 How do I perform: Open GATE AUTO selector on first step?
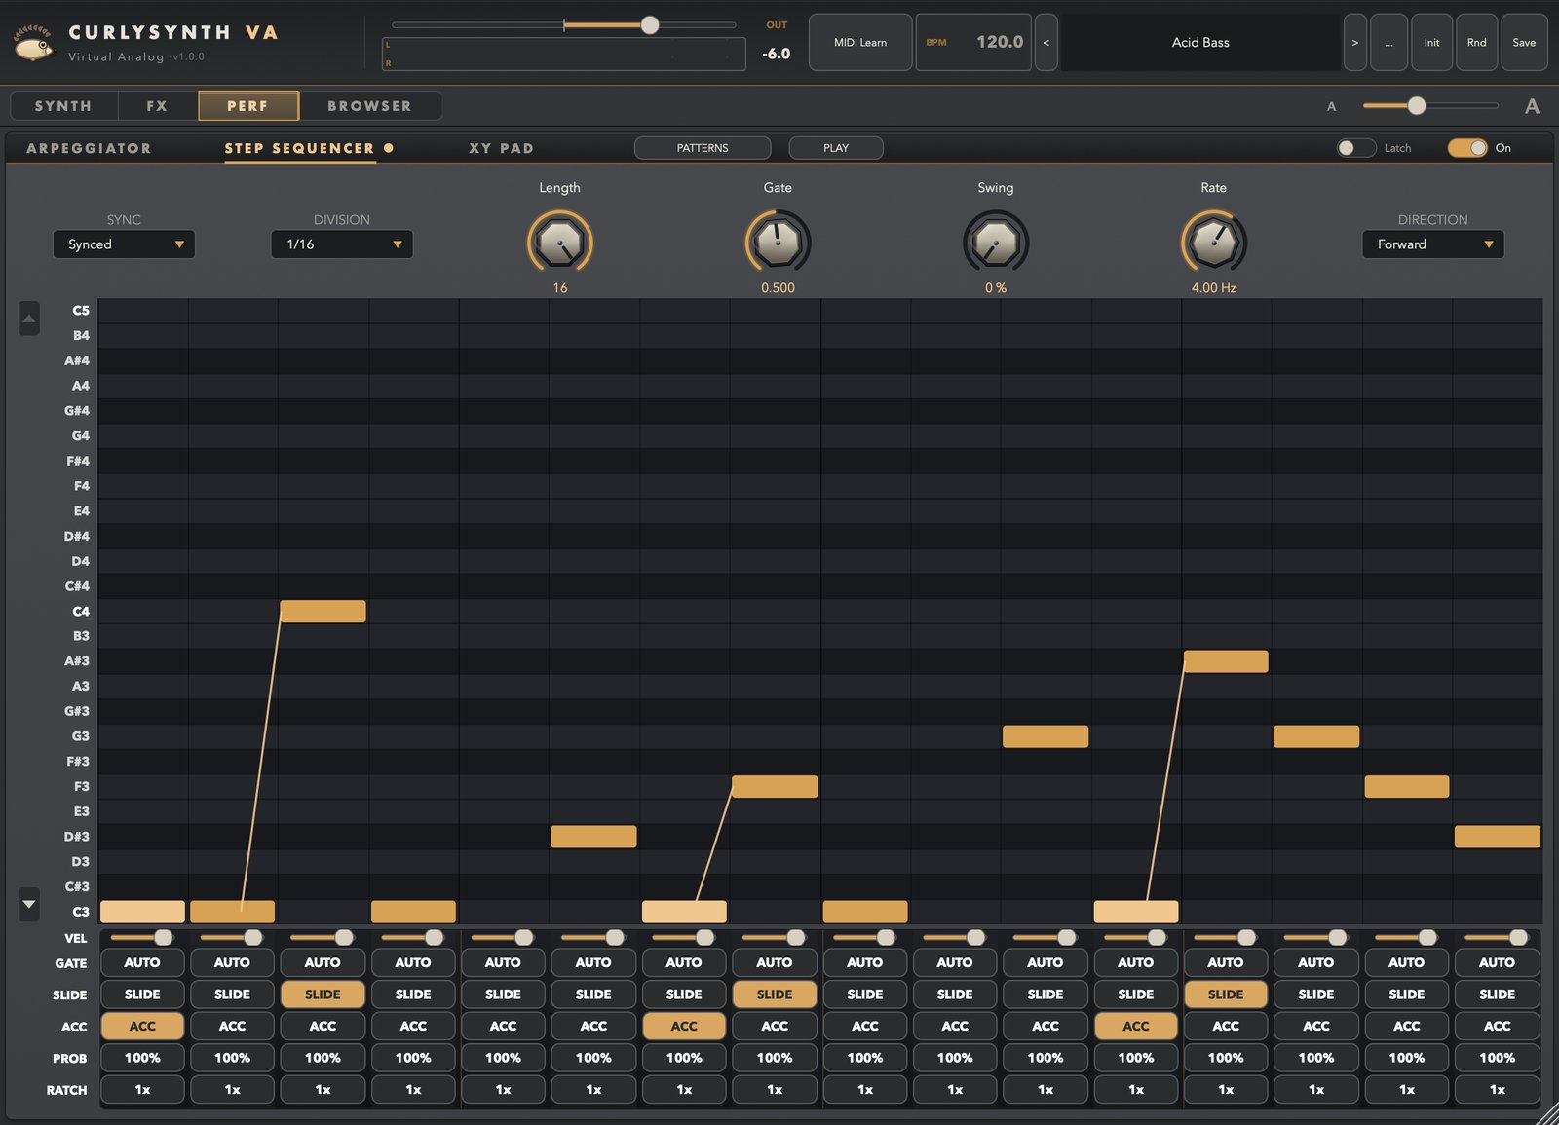(142, 962)
